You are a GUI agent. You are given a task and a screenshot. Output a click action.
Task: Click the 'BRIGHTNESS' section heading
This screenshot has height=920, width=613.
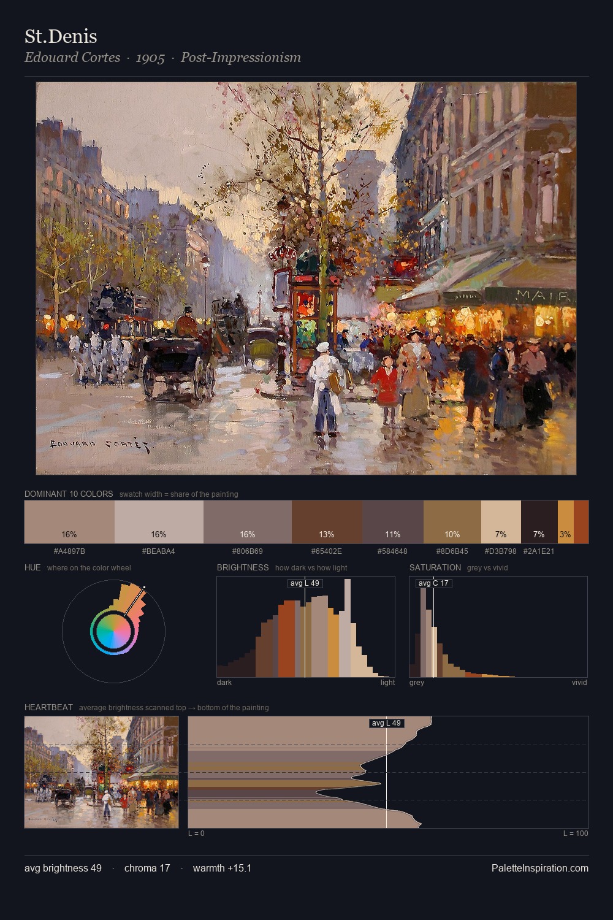[243, 567]
